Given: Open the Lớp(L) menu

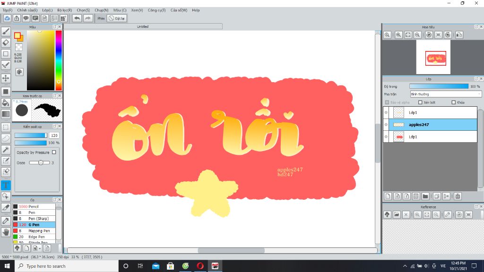Looking at the screenshot, I should pos(47,10).
